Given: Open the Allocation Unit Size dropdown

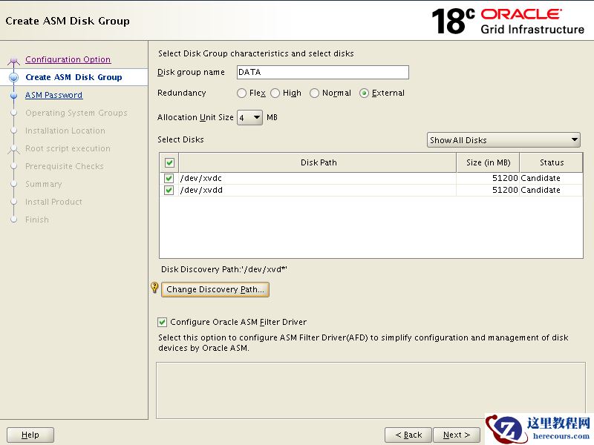Looking at the screenshot, I should pos(249,118).
